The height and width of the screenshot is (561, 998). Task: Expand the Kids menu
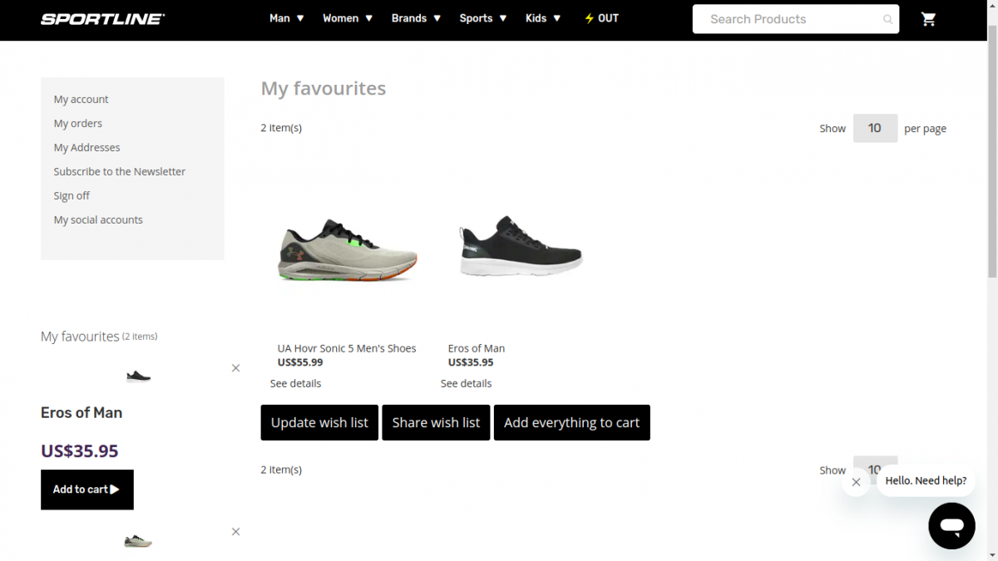(x=543, y=18)
